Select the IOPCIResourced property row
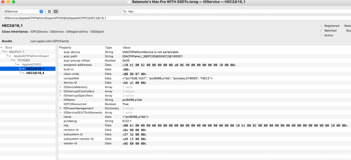Viewport: 351px width, 160px height. click(x=205, y=104)
